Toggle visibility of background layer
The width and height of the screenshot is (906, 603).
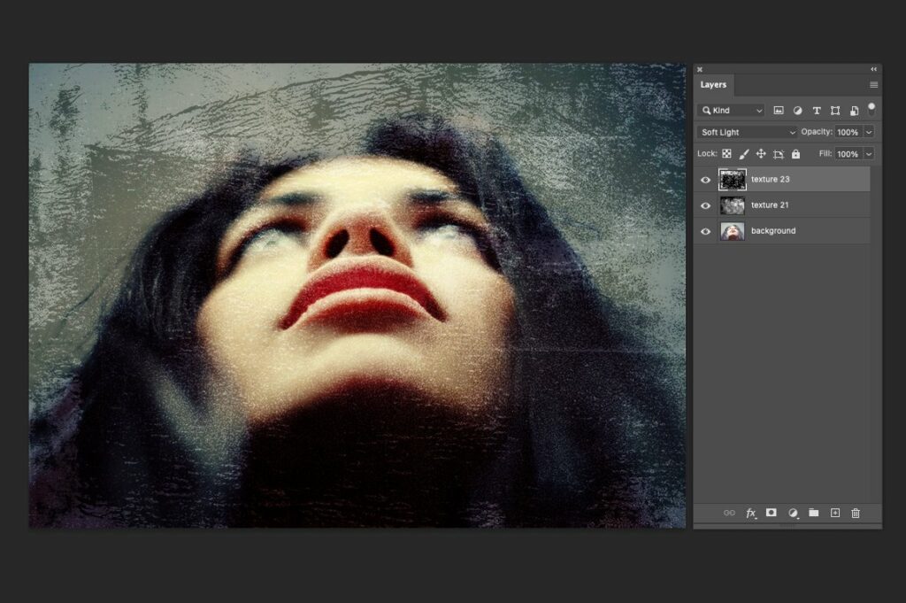click(x=706, y=231)
